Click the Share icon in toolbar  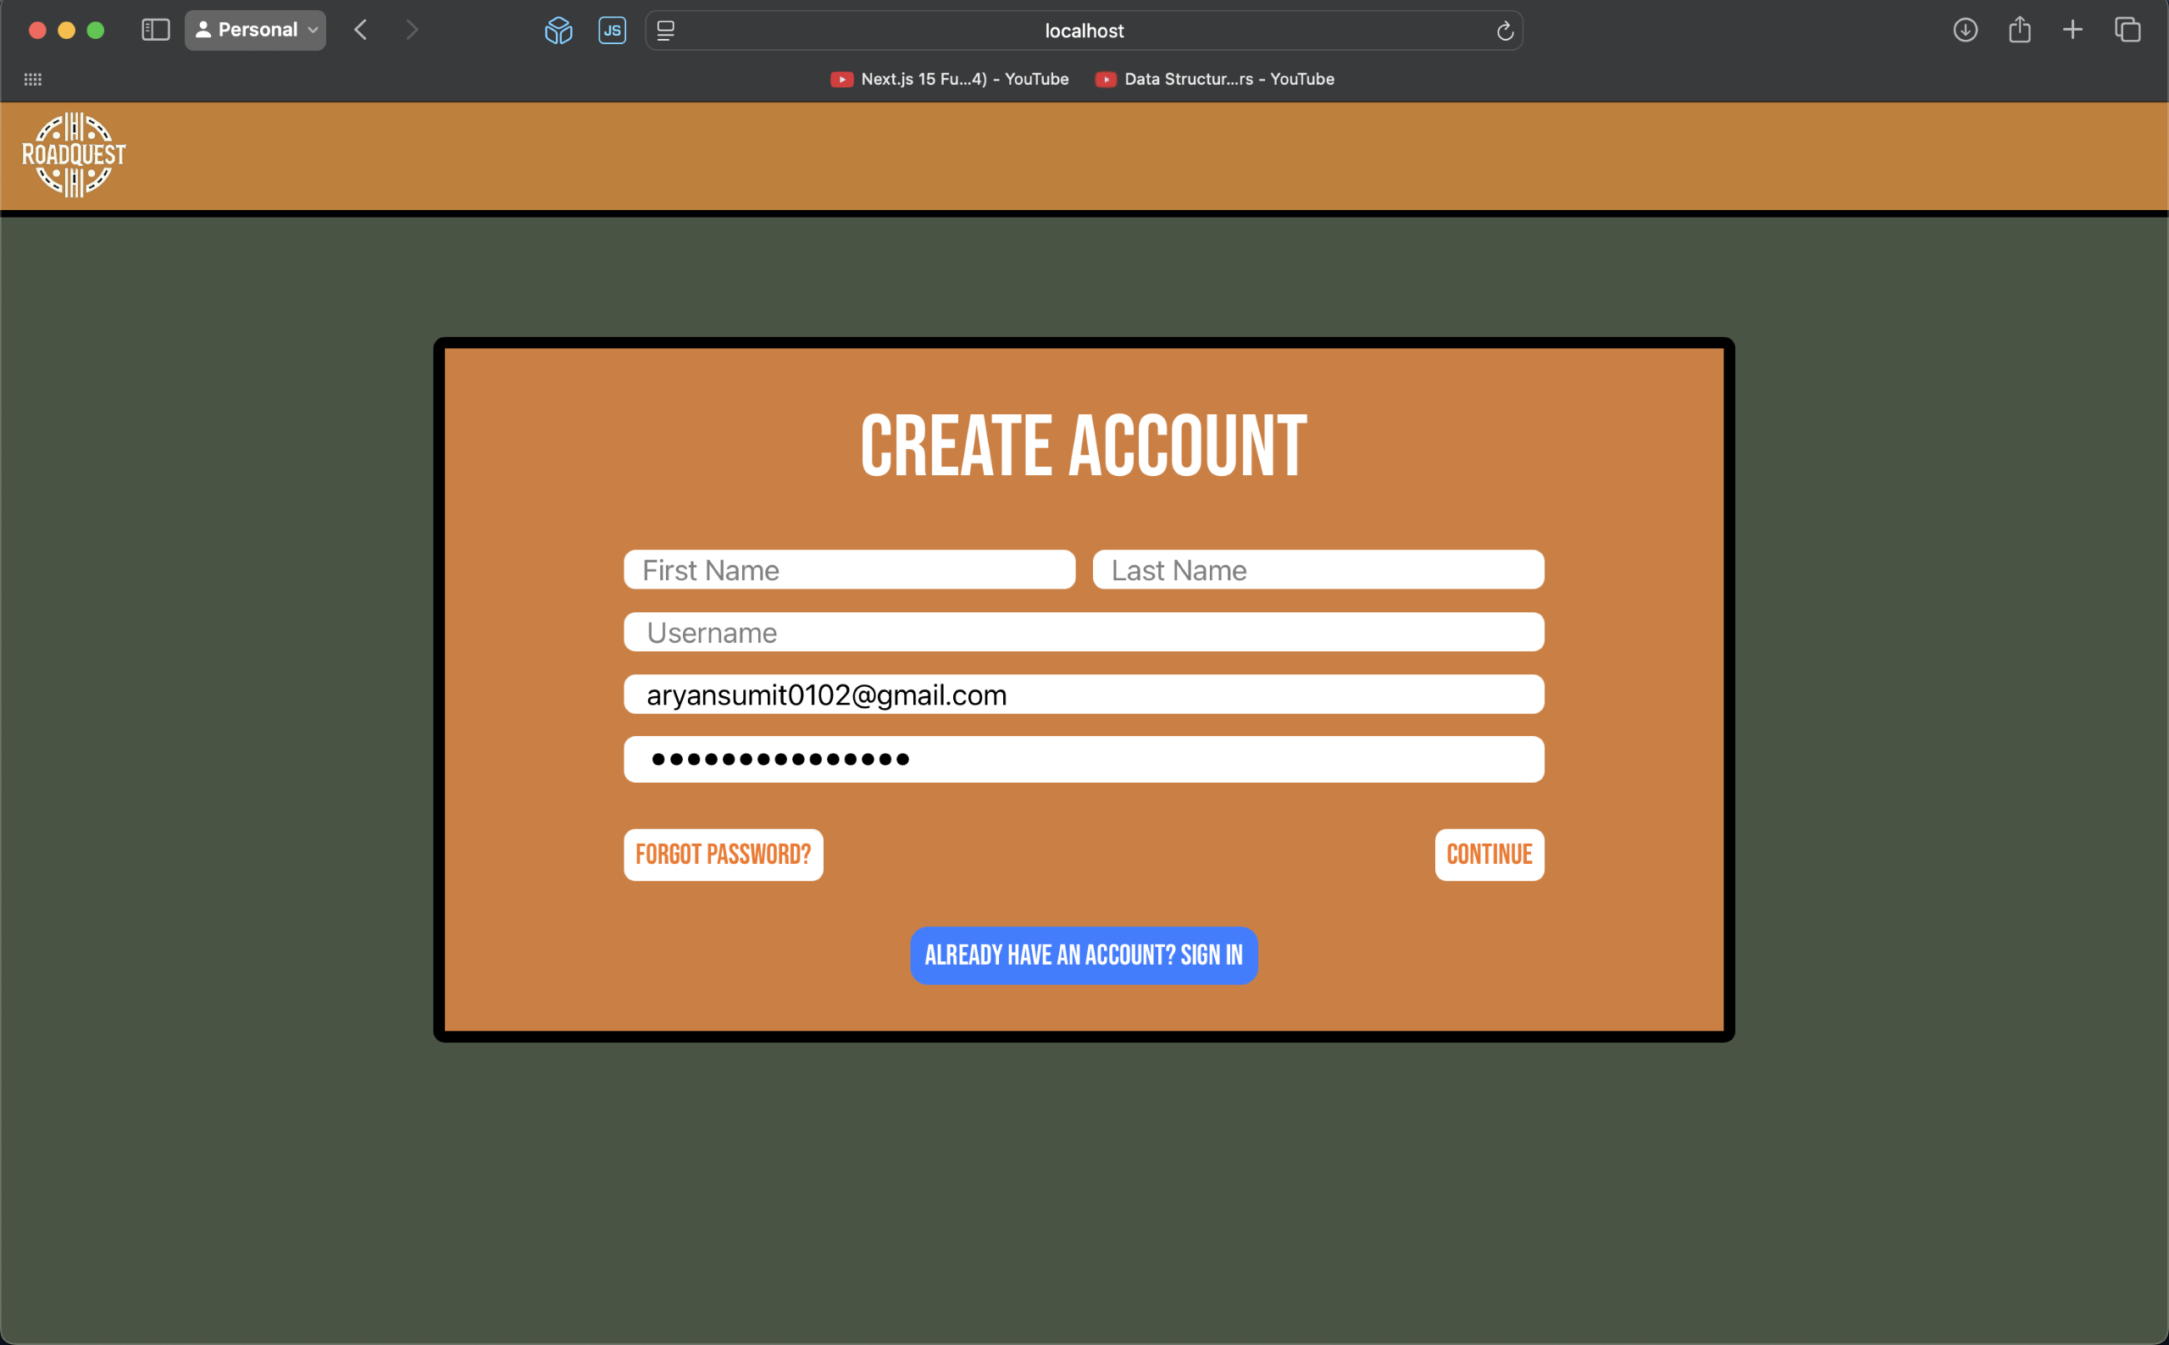click(x=2020, y=30)
